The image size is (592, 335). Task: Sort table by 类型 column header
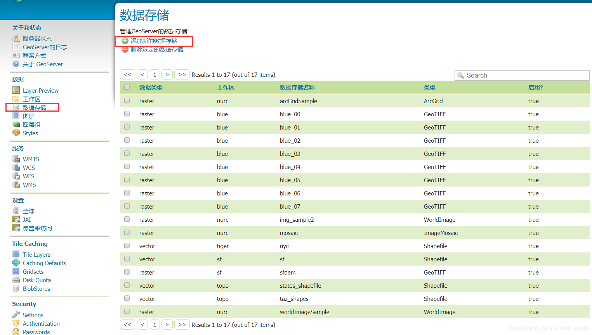(430, 88)
